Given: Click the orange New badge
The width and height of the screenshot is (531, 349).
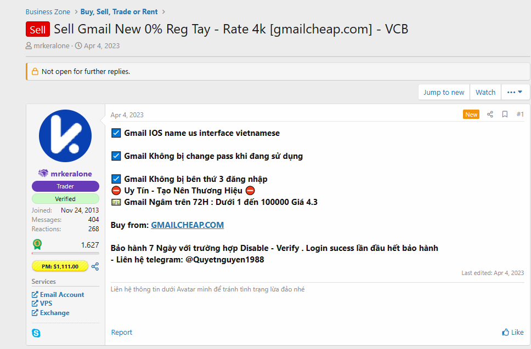Looking at the screenshot, I should [x=471, y=115].
